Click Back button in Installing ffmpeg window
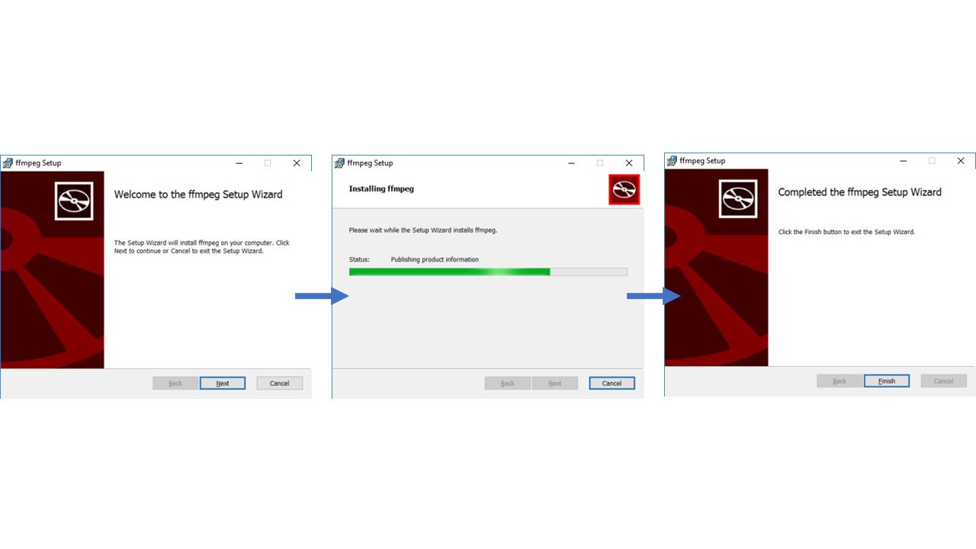The image size is (976, 549). pyautogui.click(x=508, y=384)
